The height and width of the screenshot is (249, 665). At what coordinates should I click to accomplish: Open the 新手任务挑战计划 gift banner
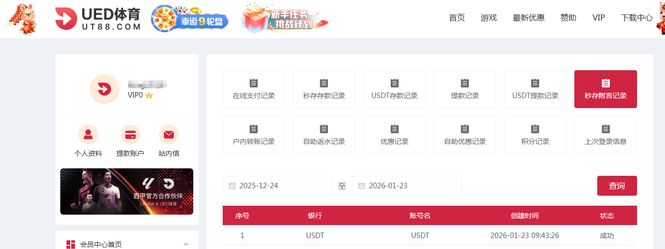tap(284, 19)
